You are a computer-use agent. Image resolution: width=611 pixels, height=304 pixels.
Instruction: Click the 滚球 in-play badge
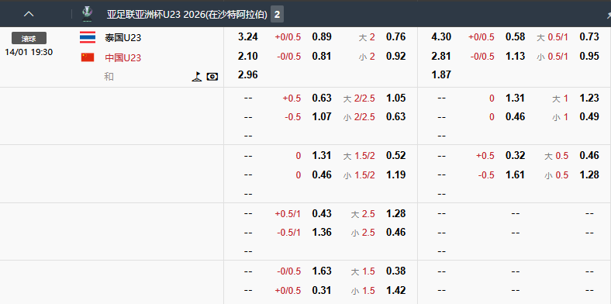click(29, 38)
